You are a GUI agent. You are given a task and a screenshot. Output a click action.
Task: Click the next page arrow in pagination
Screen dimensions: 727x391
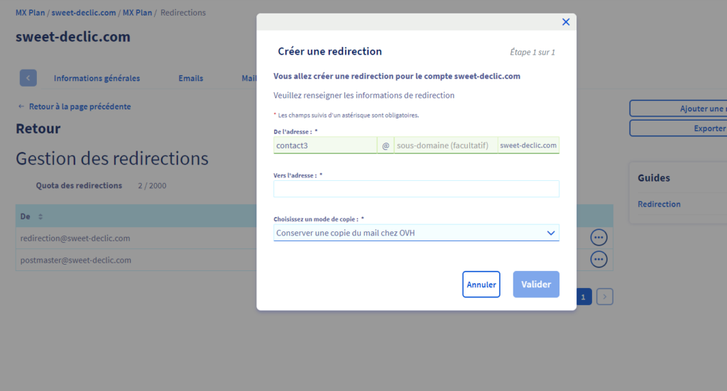604,297
